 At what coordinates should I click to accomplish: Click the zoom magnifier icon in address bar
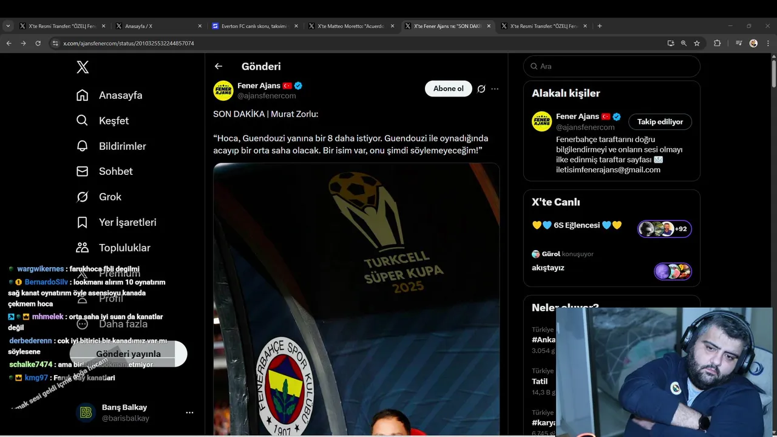[x=684, y=43]
